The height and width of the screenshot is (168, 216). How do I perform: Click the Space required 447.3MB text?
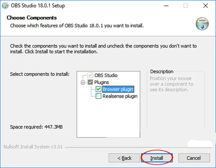point(36,127)
